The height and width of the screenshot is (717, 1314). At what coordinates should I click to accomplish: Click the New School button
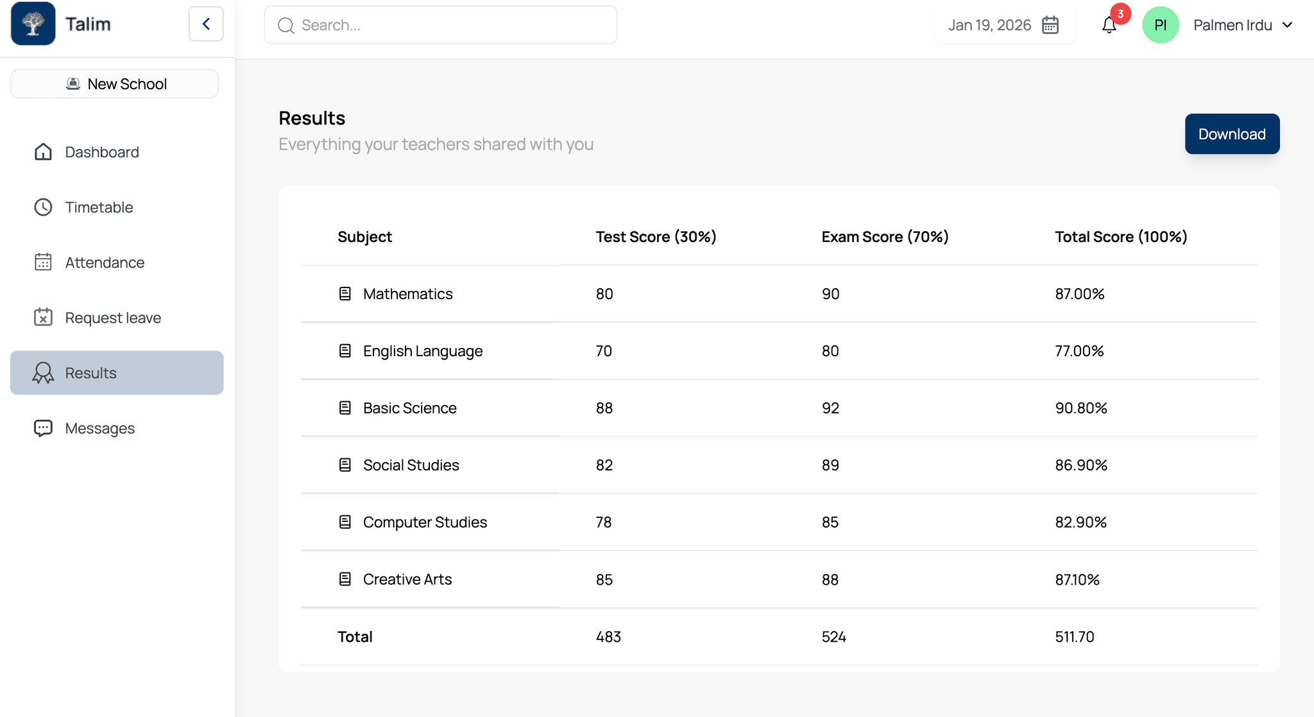[x=114, y=83]
